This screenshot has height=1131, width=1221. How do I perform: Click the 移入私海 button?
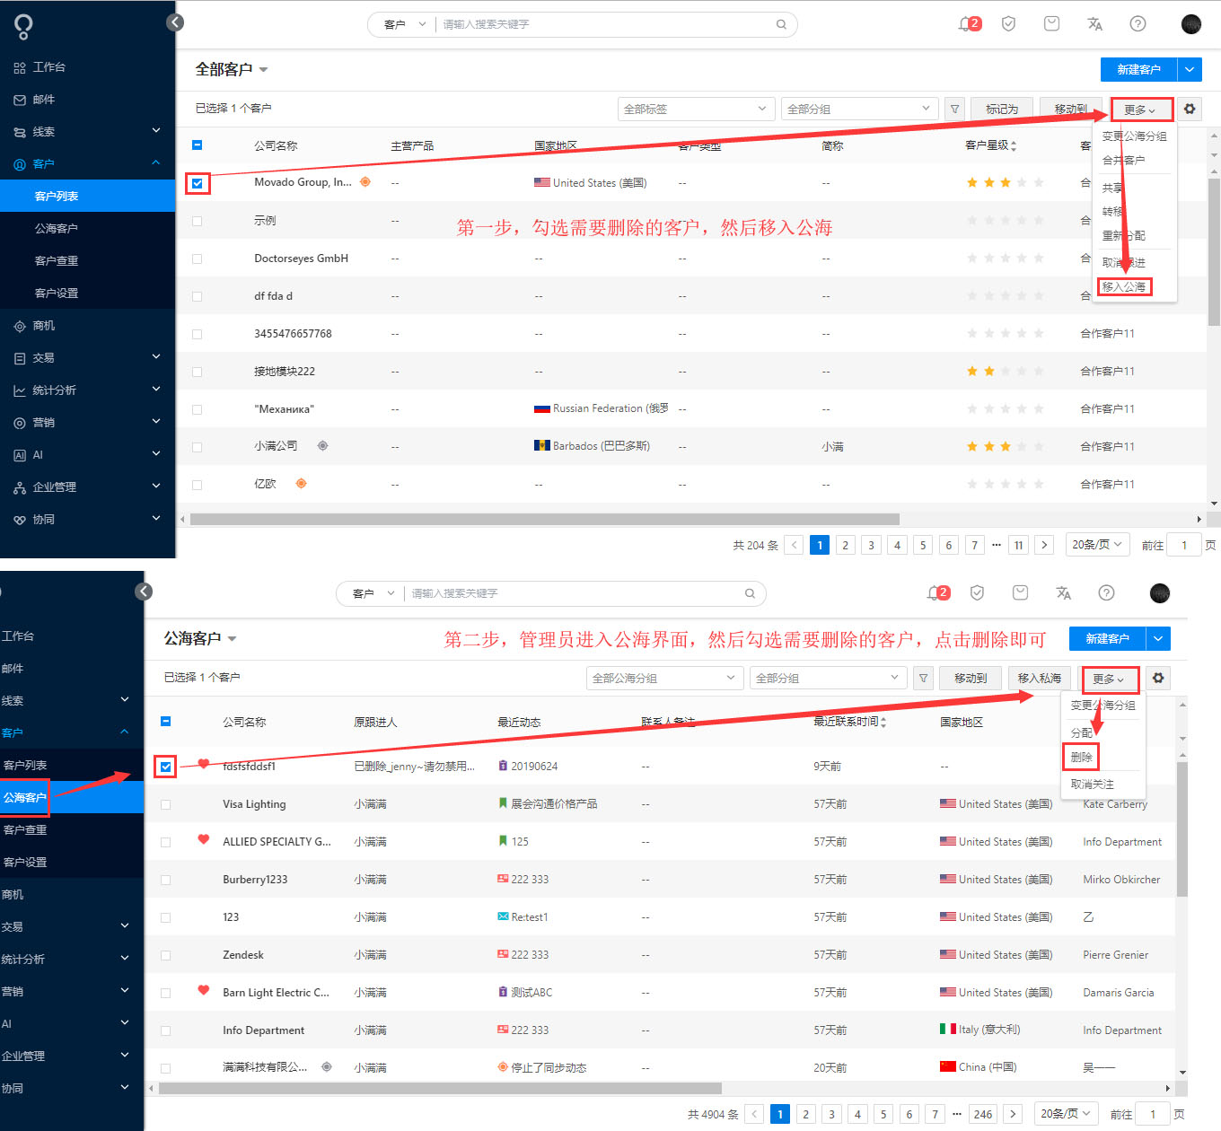[x=1039, y=678]
